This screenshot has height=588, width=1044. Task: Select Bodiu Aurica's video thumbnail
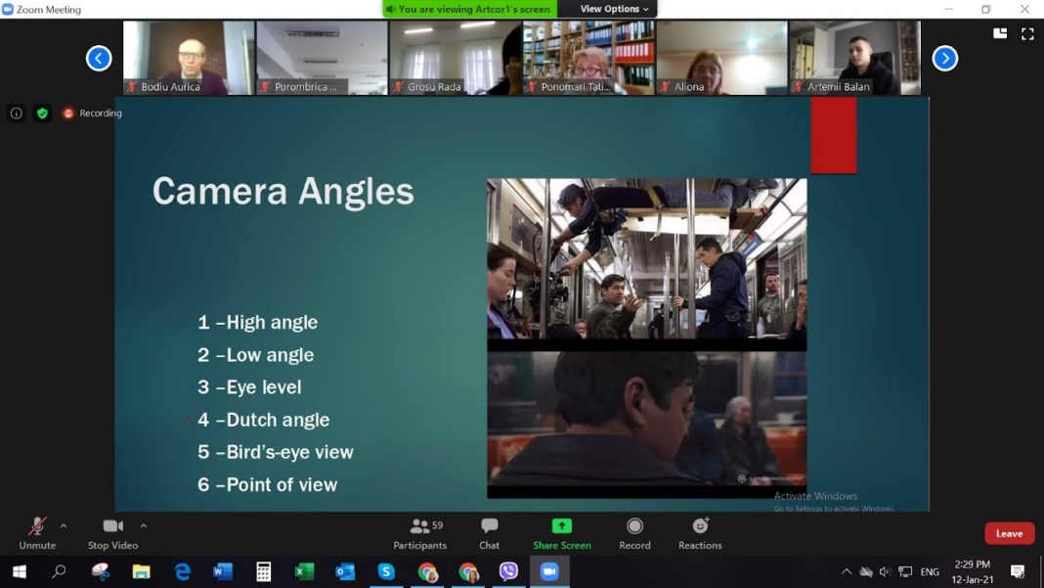[x=189, y=58]
